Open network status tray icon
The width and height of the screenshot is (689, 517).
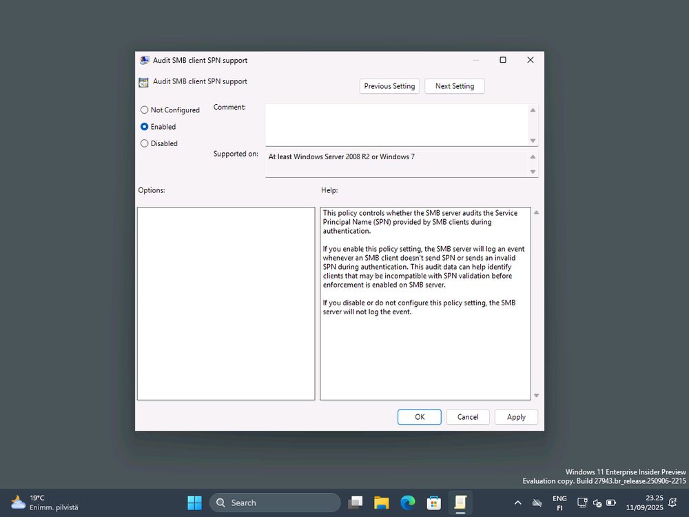point(582,503)
